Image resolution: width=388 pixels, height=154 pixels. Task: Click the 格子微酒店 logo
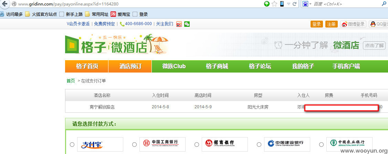pyautogui.click(x=116, y=44)
